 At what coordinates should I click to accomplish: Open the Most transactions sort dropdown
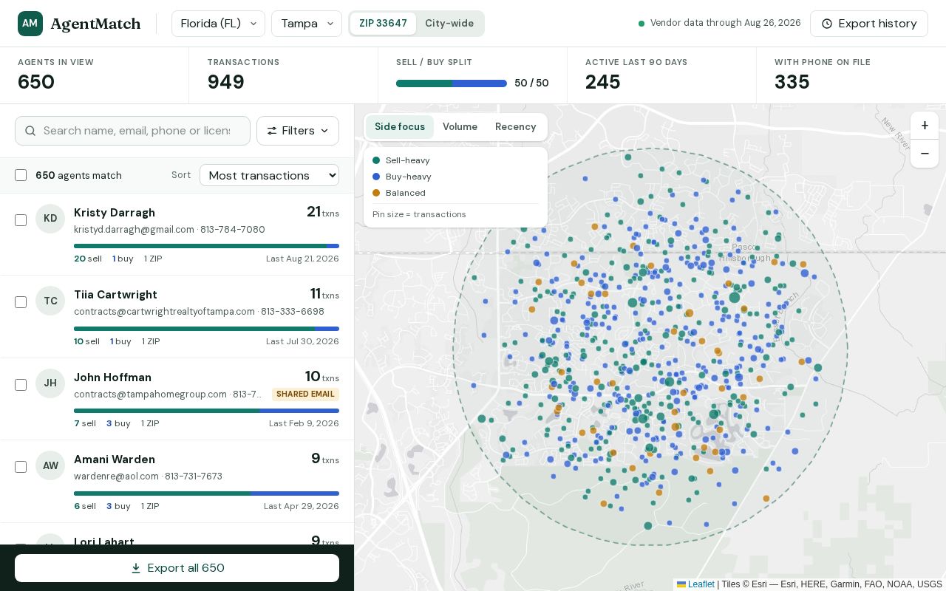[269, 175]
